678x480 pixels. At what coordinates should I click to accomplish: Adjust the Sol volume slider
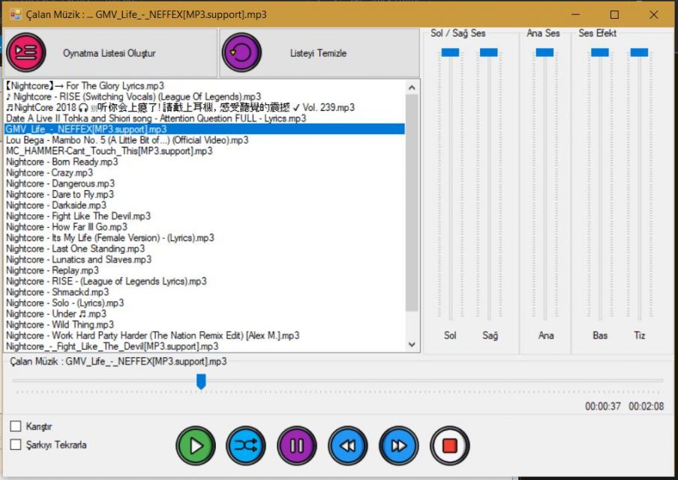(x=449, y=52)
